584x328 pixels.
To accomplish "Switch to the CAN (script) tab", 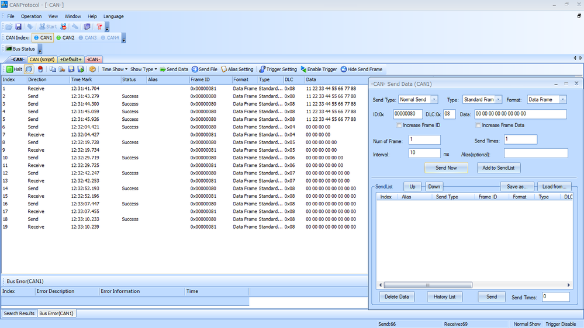I will [42, 60].
